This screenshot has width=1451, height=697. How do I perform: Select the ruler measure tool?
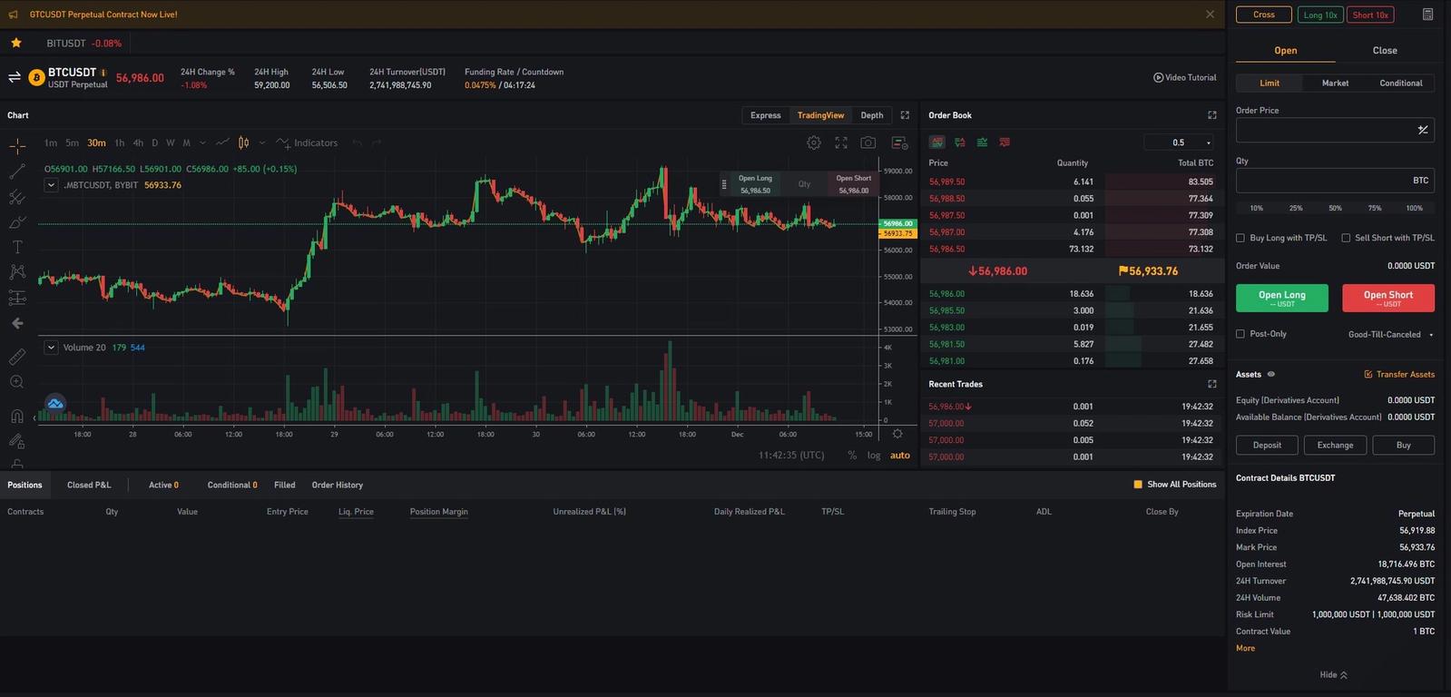coord(17,358)
